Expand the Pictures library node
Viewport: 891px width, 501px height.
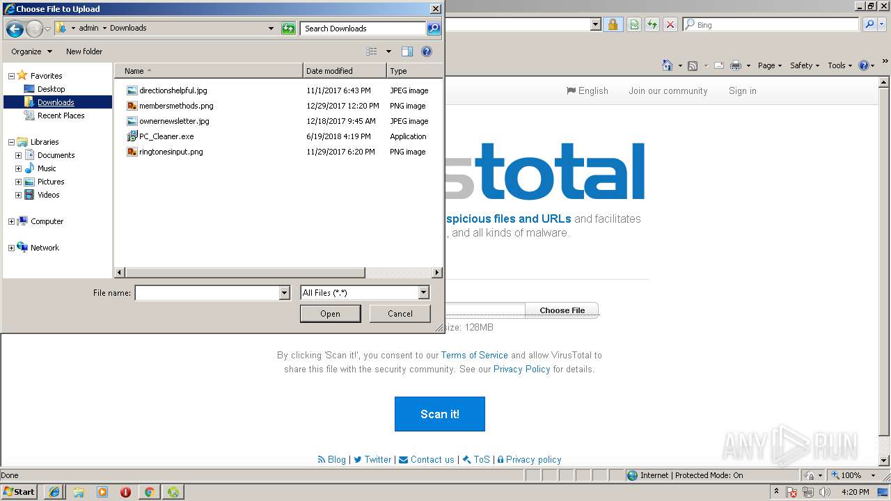coord(18,182)
